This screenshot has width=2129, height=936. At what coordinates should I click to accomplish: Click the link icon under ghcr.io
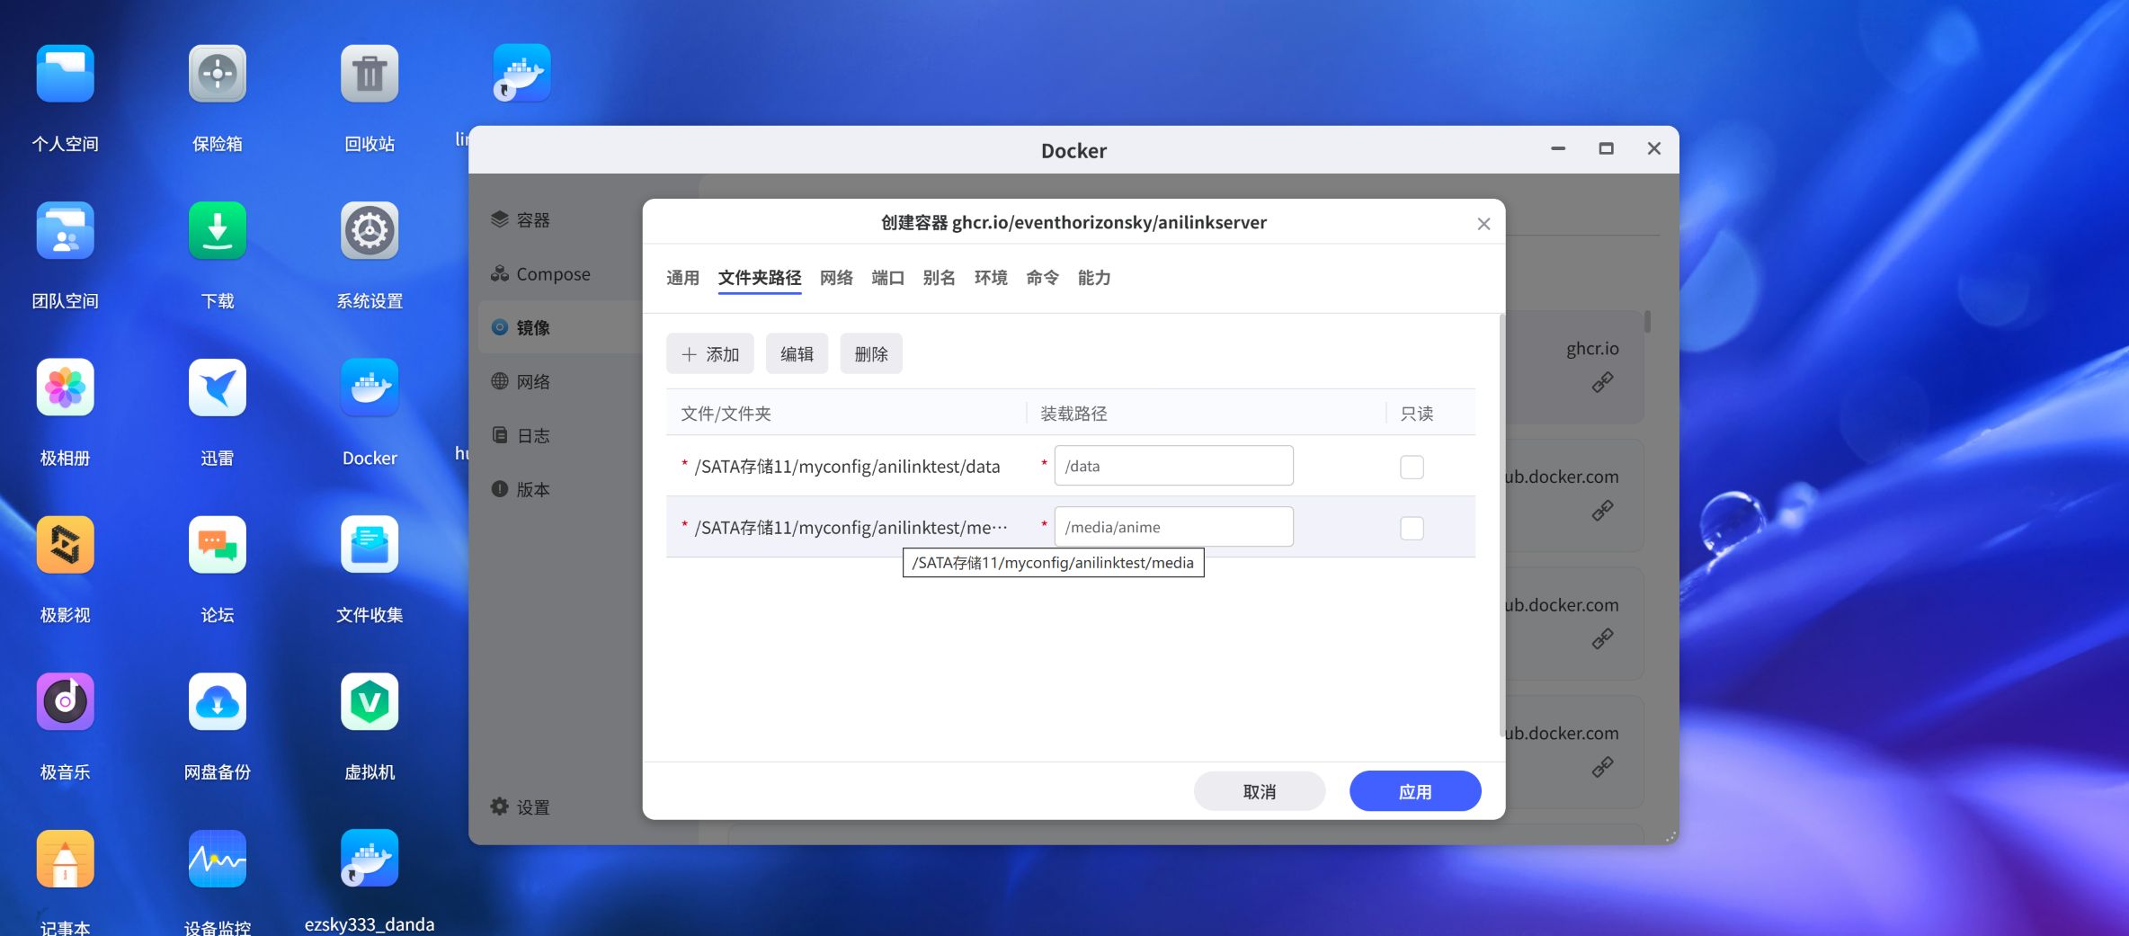point(1602,383)
